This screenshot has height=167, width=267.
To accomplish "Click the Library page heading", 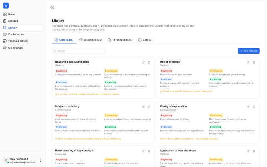I will [58, 21].
